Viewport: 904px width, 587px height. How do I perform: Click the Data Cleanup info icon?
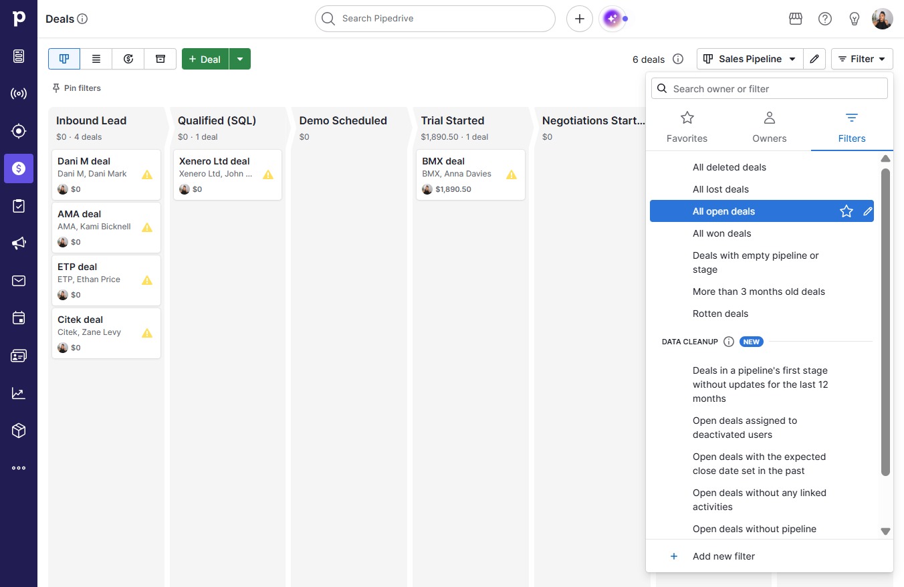tap(729, 342)
